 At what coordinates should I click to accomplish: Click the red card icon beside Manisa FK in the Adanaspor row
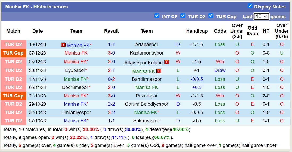pos(63,45)
